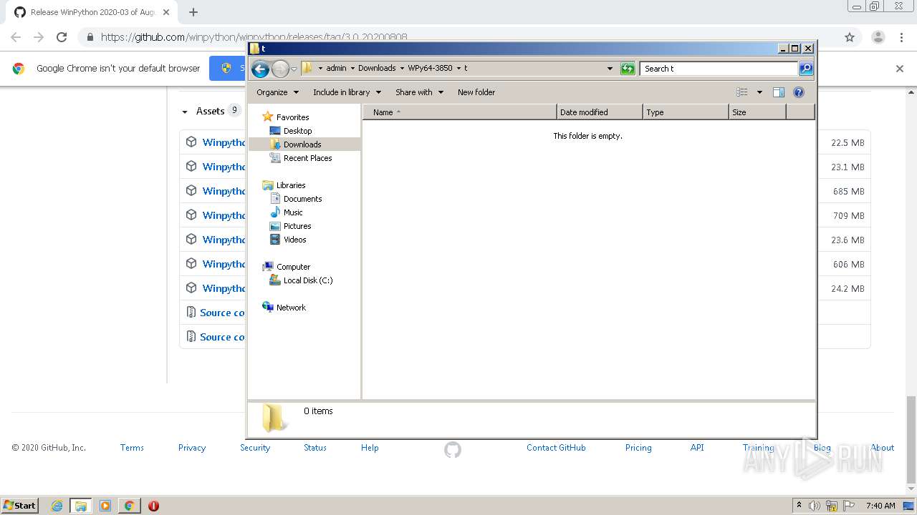Toggle the preview pane icon
This screenshot has height=515, width=917.
tap(779, 92)
